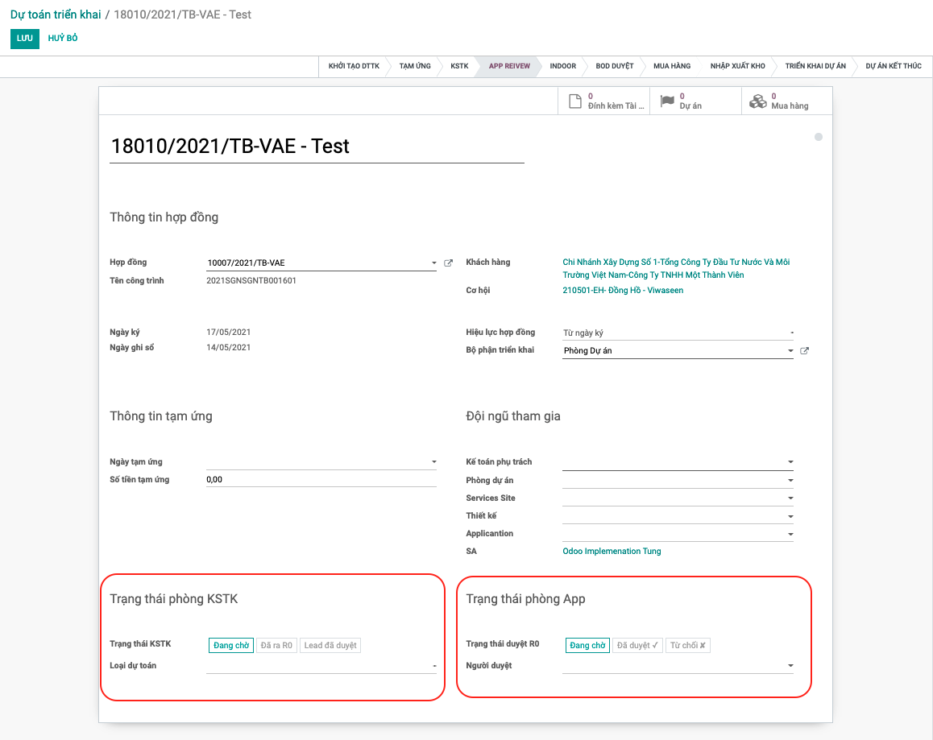Open the Dự toán triển khai breadcrumb

(56, 14)
